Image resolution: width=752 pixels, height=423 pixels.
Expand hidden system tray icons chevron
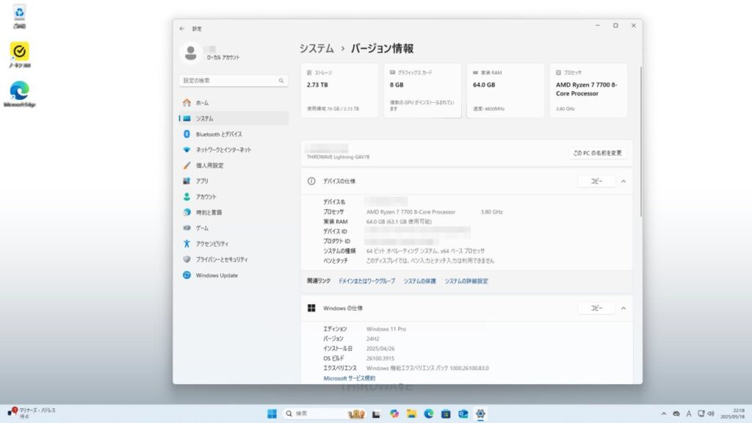pyautogui.click(x=664, y=413)
